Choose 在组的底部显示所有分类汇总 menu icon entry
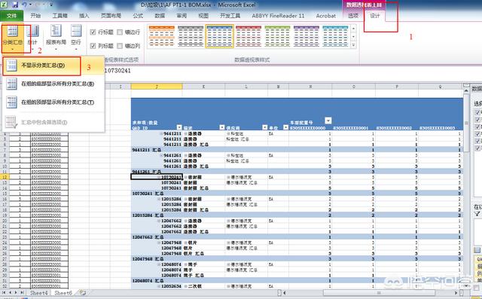 (x=12, y=84)
